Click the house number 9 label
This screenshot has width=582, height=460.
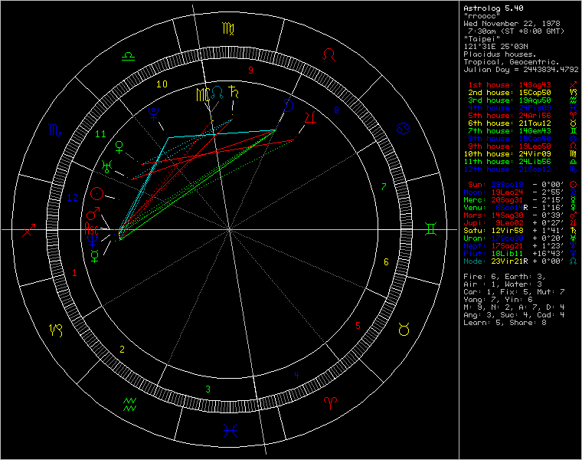coord(251,71)
